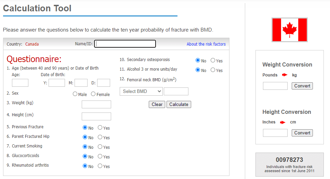Screen dimensions: 330x179
Task: Click the Femoral neck BMD label
Action: [x=151, y=80]
